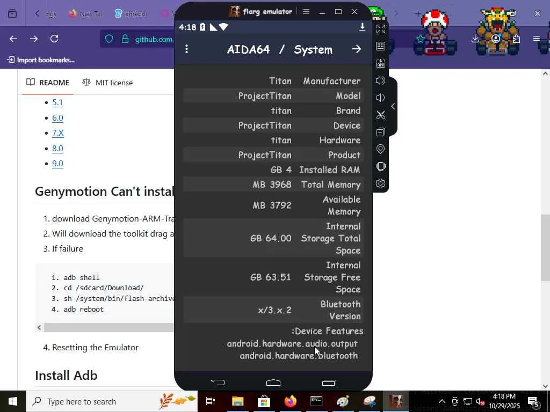Screen dimensions: 550x412
Task: Open Firefox View icon at tab strip start
Action: 12,13
